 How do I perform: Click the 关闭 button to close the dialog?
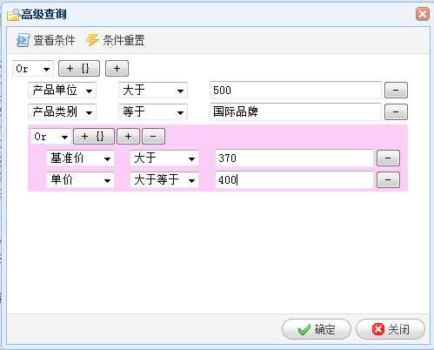(391, 329)
